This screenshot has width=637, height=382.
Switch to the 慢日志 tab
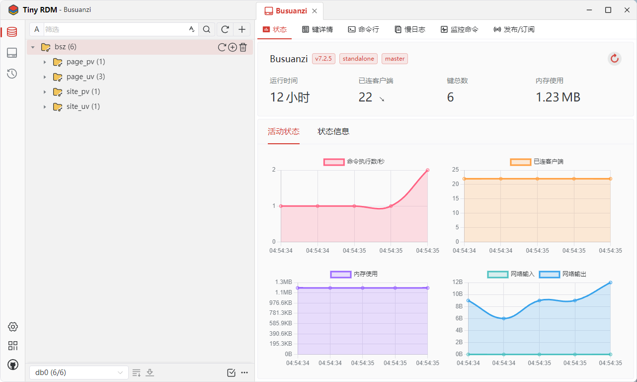(410, 29)
